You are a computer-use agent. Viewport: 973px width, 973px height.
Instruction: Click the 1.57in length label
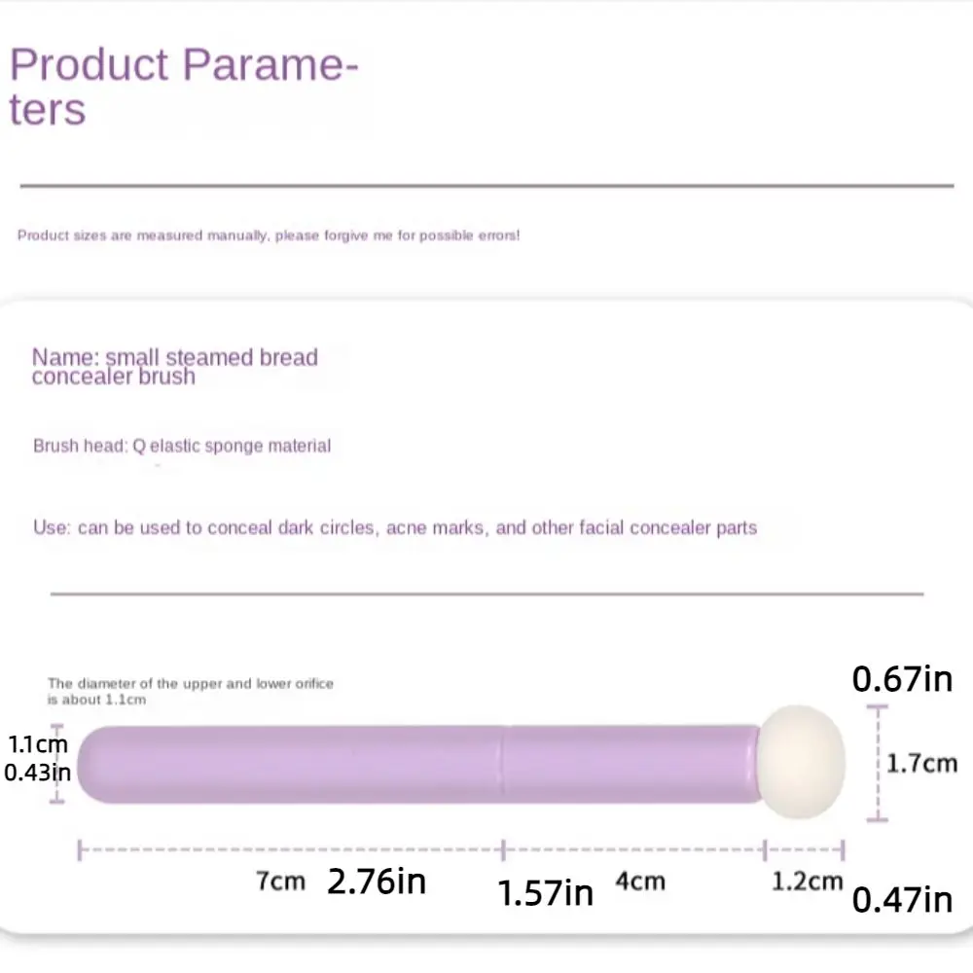(x=545, y=893)
